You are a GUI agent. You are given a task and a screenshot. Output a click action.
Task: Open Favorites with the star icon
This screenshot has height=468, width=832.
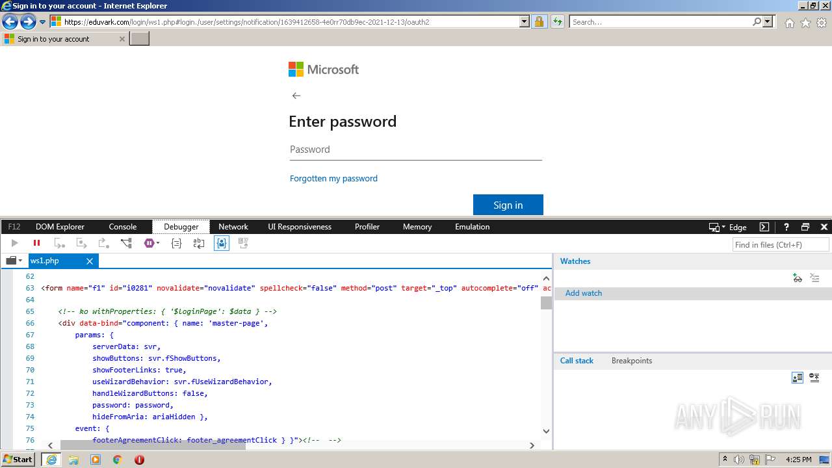click(805, 23)
